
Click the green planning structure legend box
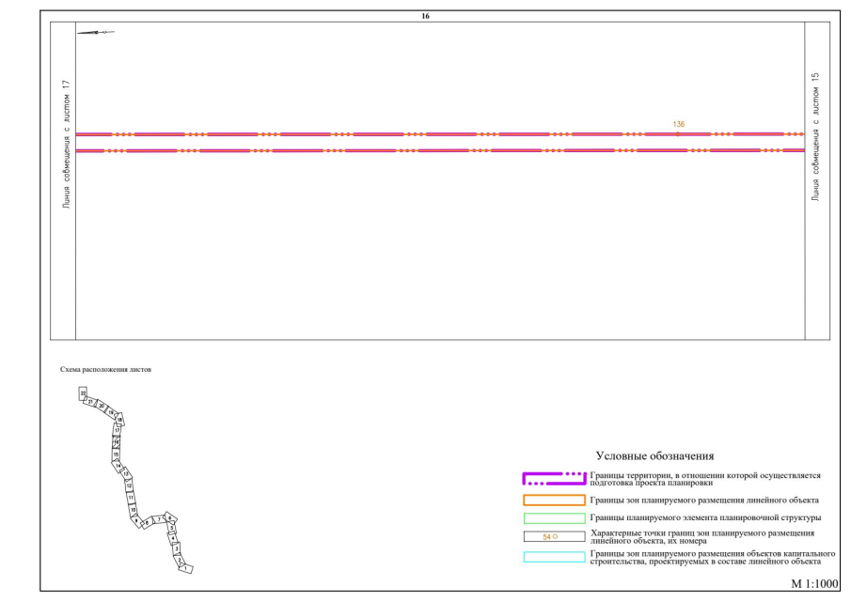554,517
